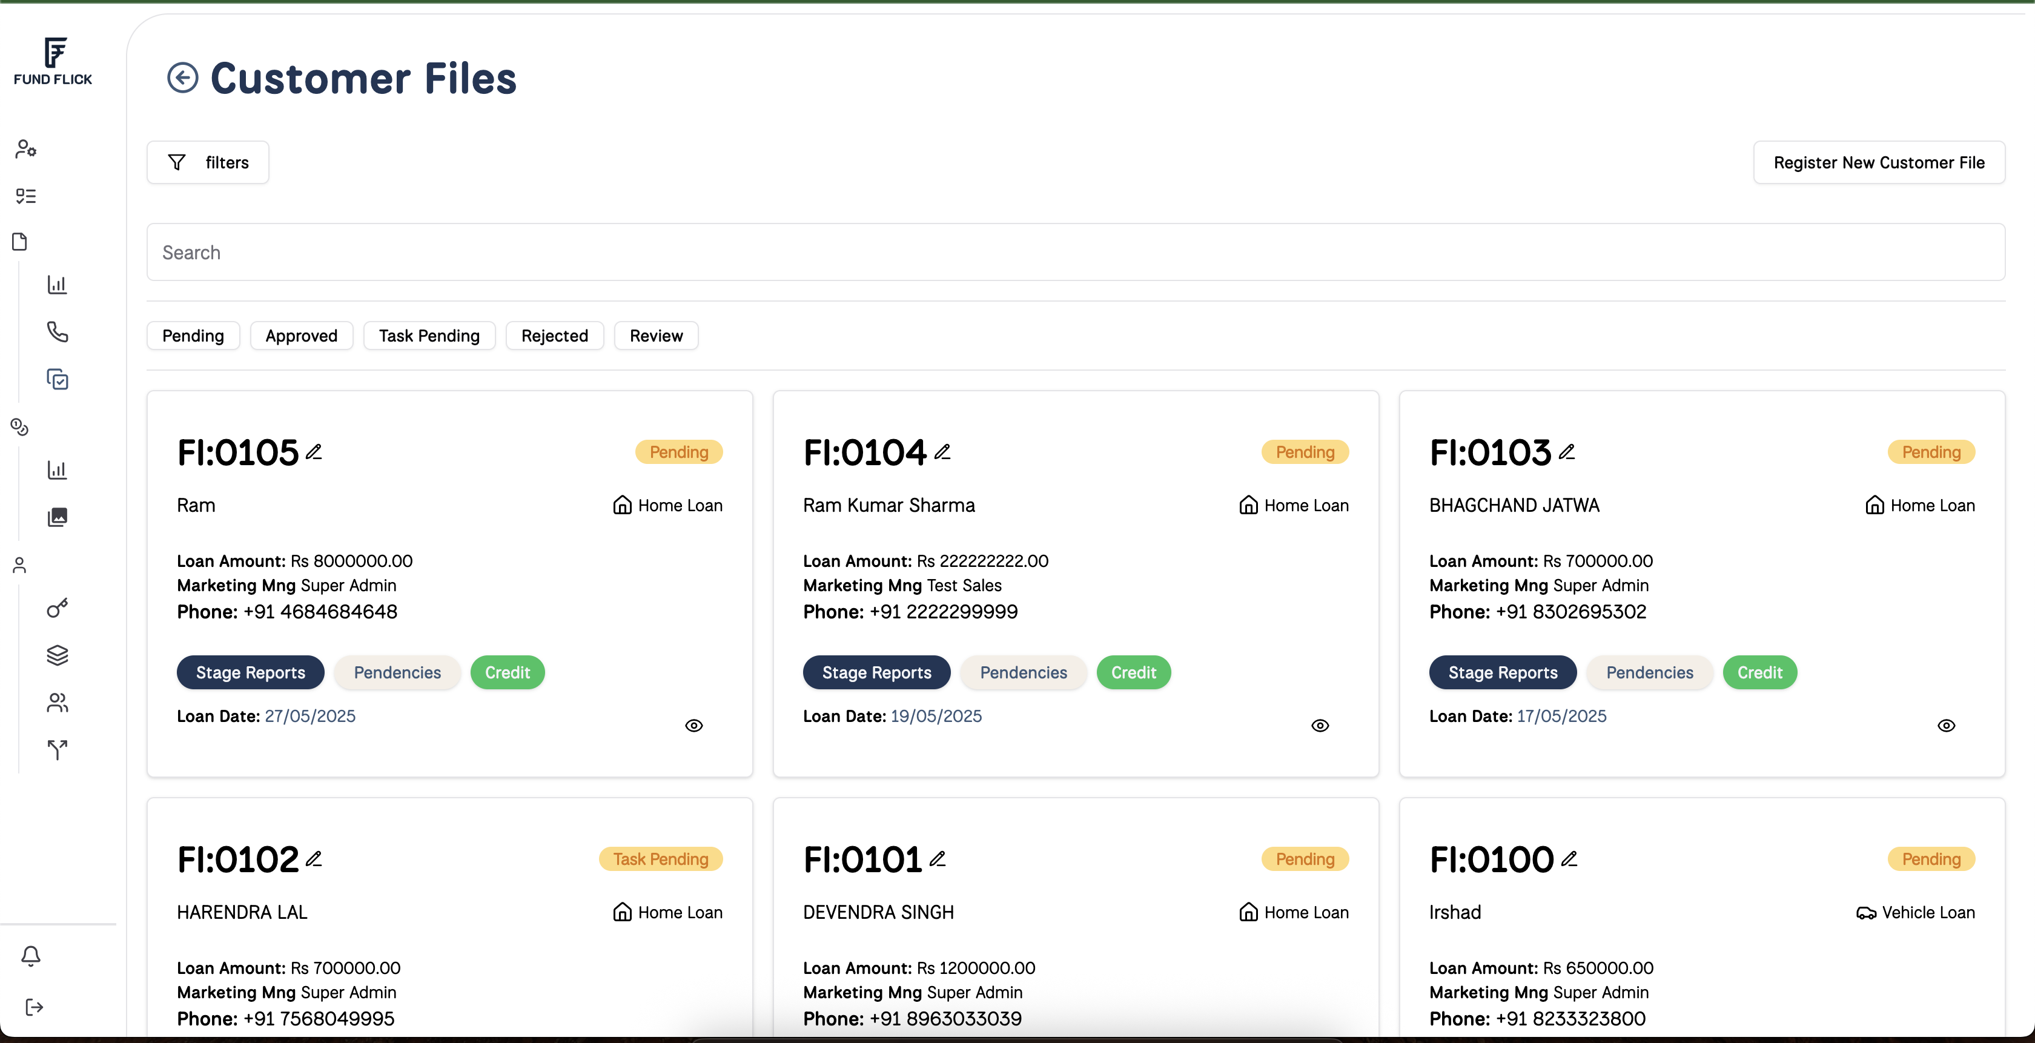The width and height of the screenshot is (2035, 1043).
Task: Click phone number +91 4684684648
Action: coord(320,612)
